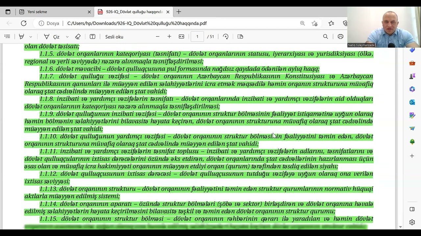Select the Çiz draw tool

(52, 37)
